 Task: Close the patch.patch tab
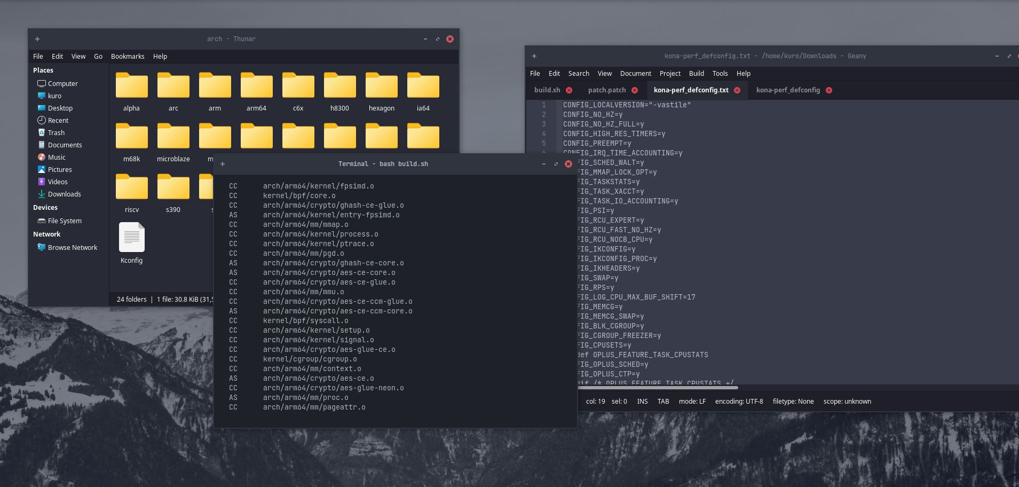635,90
